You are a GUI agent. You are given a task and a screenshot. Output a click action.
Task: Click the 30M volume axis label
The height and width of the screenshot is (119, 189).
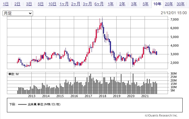[x=173, y=74]
